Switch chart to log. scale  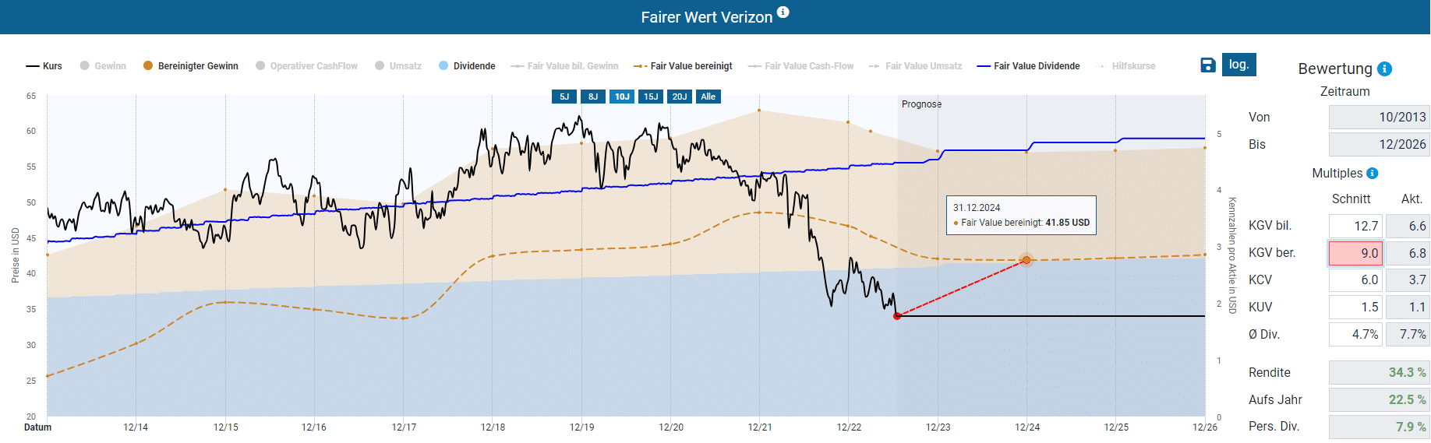click(x=1238, y=65)
